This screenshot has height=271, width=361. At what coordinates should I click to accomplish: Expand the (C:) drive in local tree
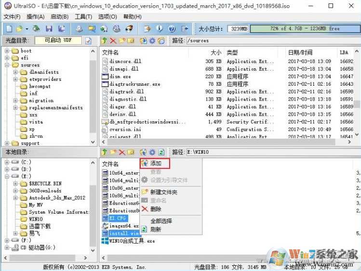[7, 162]
